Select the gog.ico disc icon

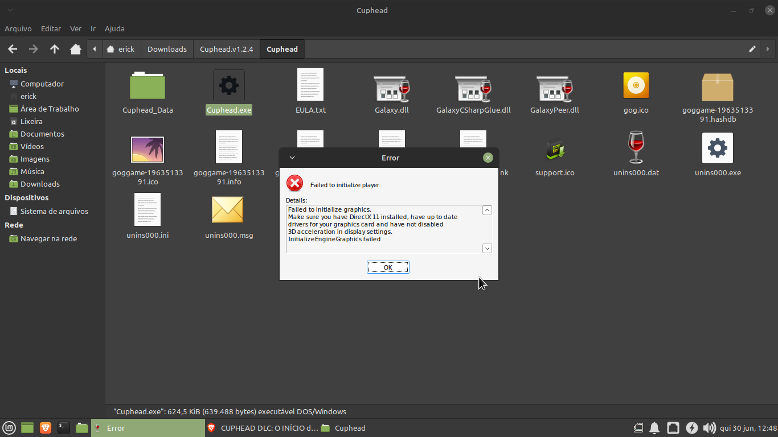(636, 85)
